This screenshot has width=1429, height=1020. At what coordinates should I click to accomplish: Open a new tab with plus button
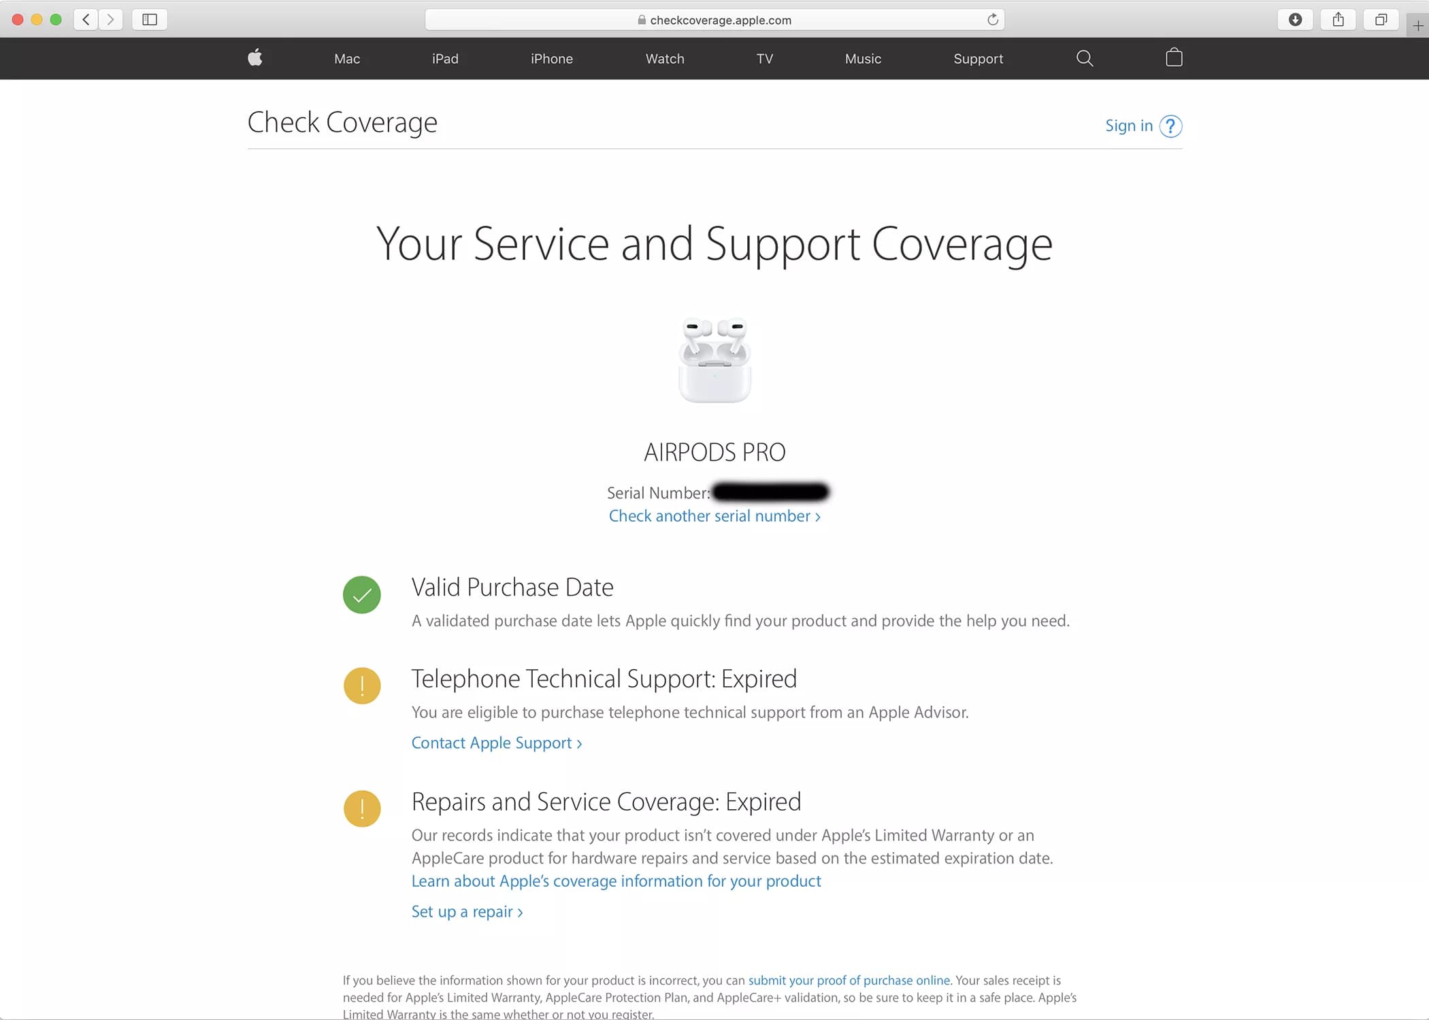[x=1417, y=26]
